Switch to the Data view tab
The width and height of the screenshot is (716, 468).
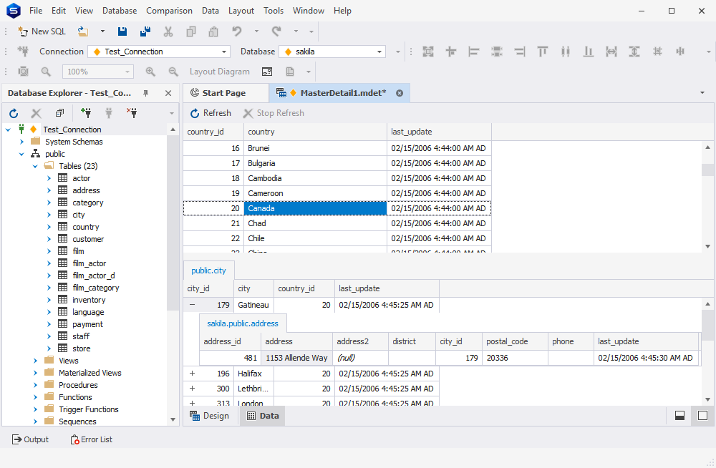pos(263,416)
